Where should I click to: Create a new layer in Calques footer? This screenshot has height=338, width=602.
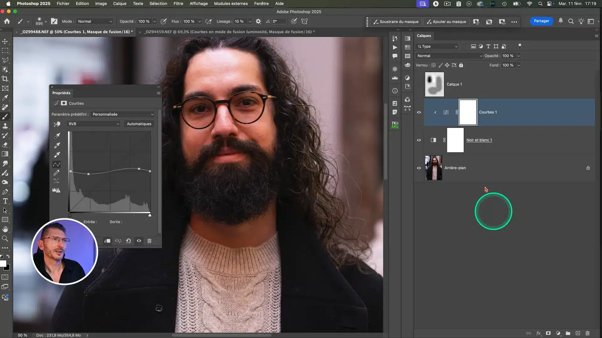[x=578, y=333]
